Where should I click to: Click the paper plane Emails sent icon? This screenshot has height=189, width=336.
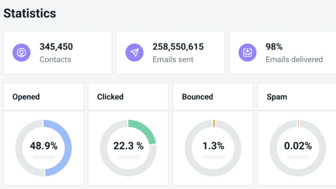(134, 53)
